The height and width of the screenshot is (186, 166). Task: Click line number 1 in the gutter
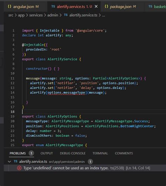click(13, 31)
